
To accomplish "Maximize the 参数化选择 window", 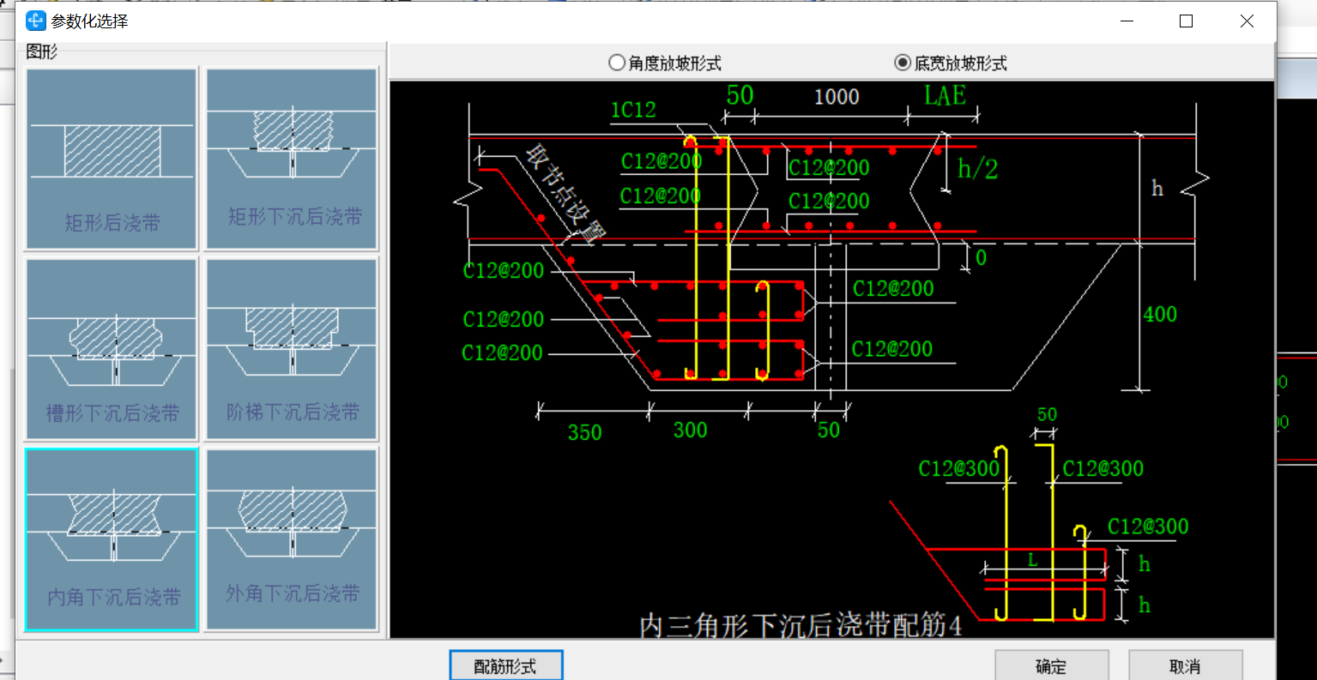I will pyautogui.click(x=1186, y=21).
